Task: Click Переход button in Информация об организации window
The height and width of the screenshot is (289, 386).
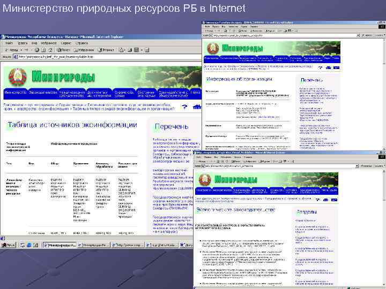Action: point(367,35)
